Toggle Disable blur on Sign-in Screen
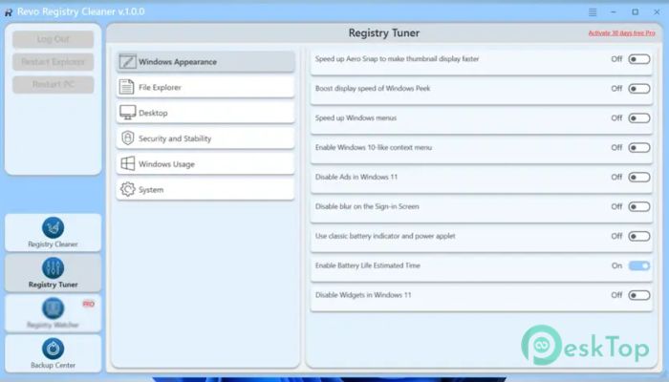The image size is (669, 382). [x=638, y=206]
